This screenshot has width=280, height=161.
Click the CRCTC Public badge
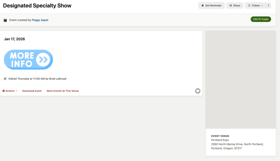261,19
